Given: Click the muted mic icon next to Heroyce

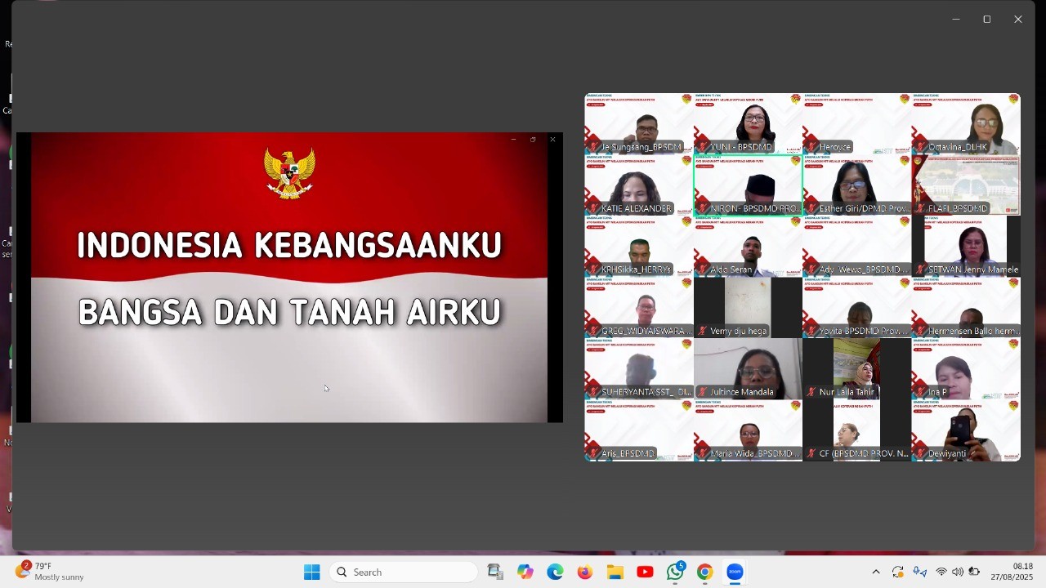Looking at the screenshot, I should coord(812,147).
